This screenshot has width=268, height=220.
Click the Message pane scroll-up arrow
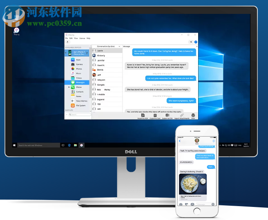tap(197, 47)
